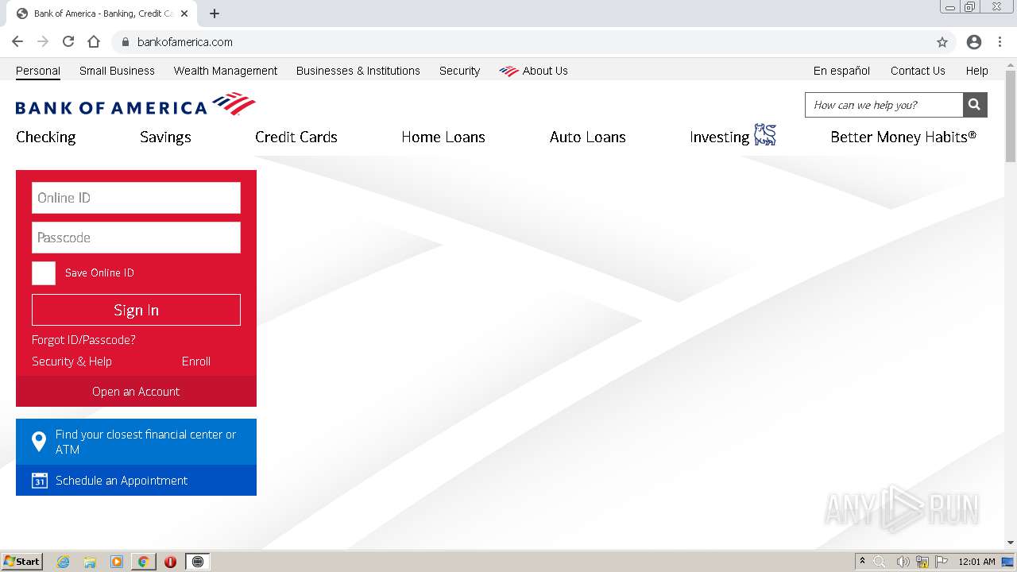The image size is (1017, 572).
Task: Click the location pin icon
Action: (39, 442)
